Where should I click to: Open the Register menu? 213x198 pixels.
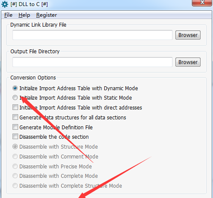[x=47, y=15]
